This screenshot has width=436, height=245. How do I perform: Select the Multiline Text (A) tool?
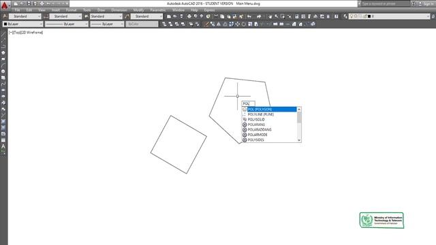(x=3, y=146)
